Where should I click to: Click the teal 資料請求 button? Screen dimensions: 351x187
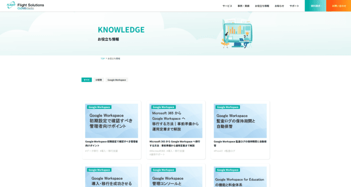[315, 6]
